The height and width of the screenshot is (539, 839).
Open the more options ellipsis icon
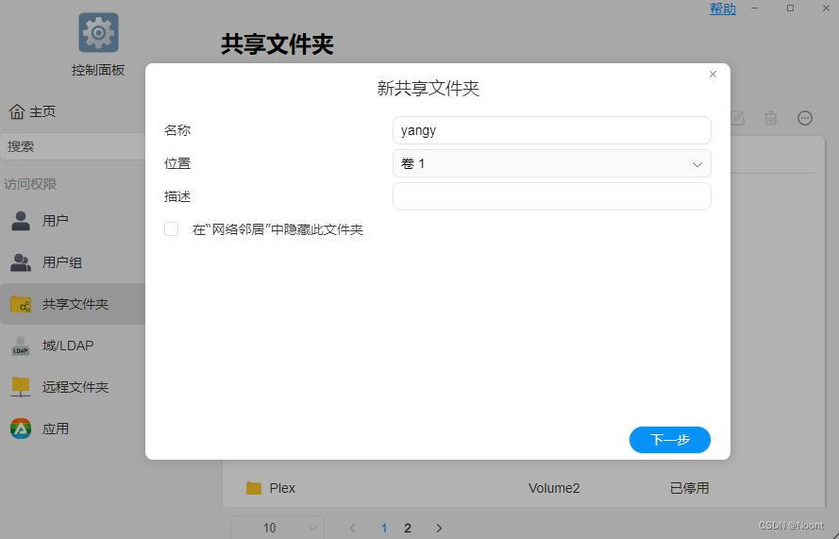tap(805, 118)
